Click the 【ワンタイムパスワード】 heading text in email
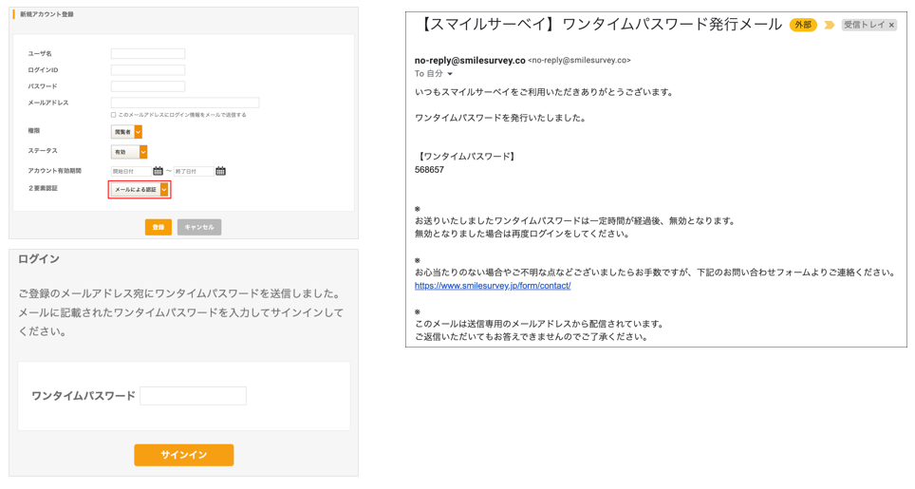This screenshot has width=915, height=489. pyautogui.click(x=466, y=157)
